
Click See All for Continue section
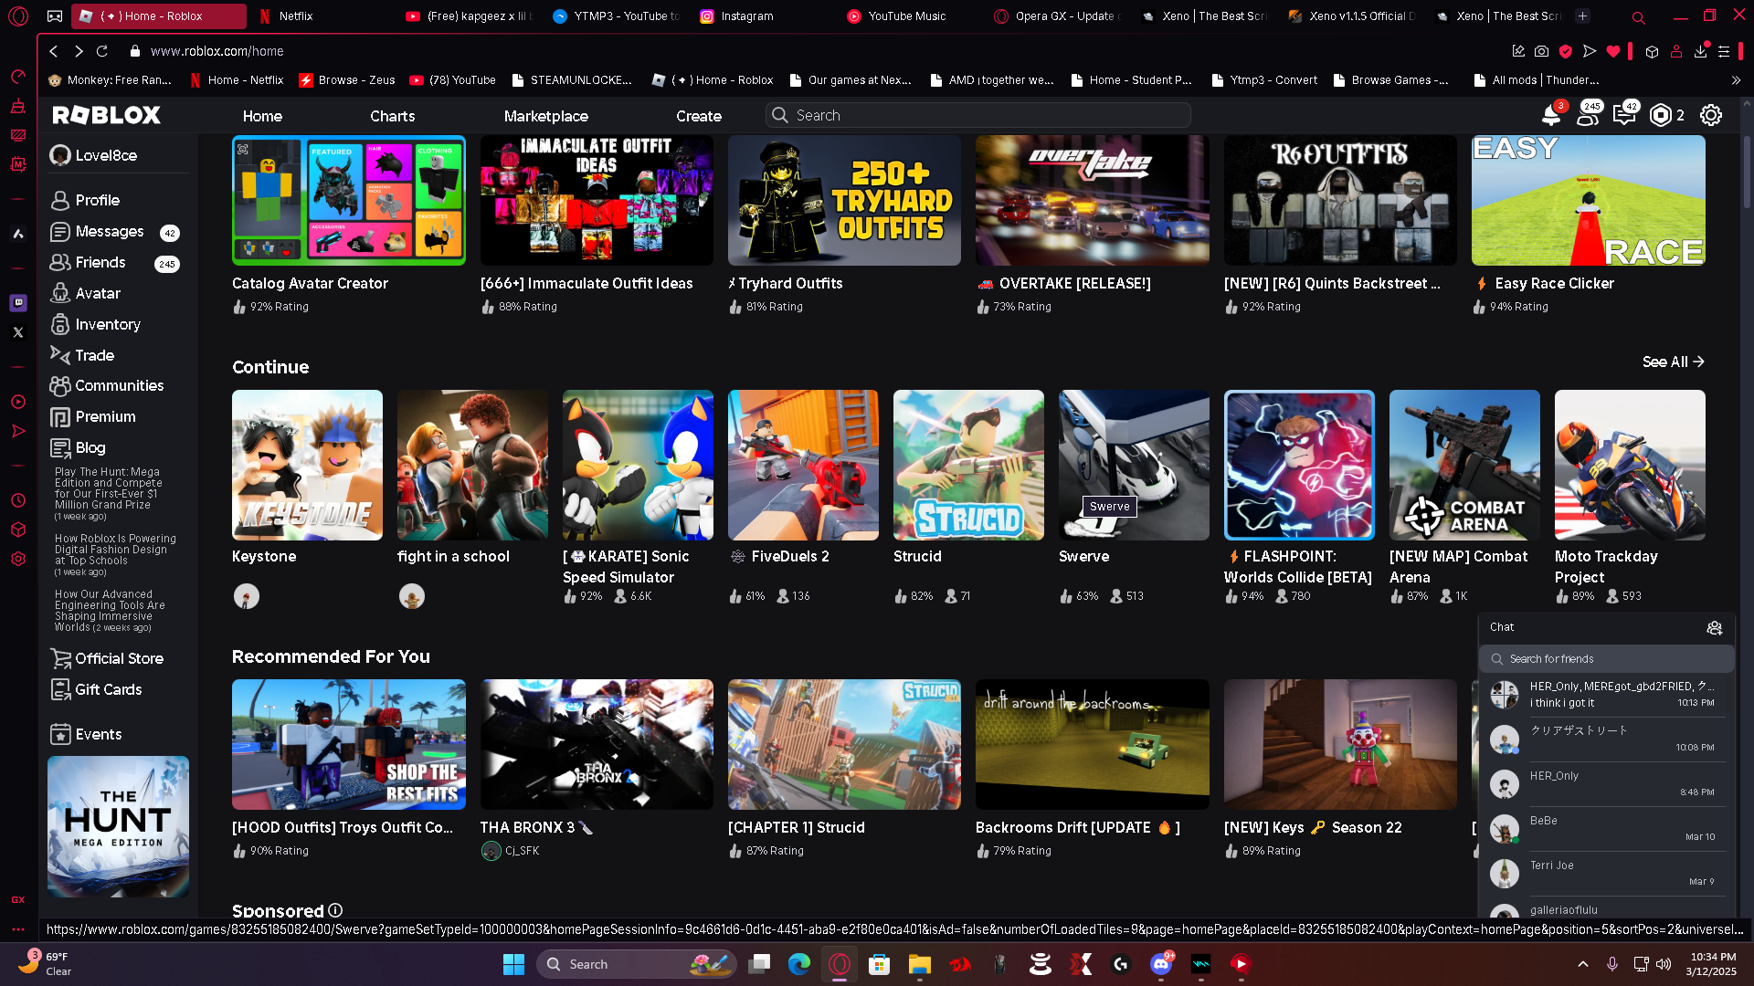click(1674, 362)
